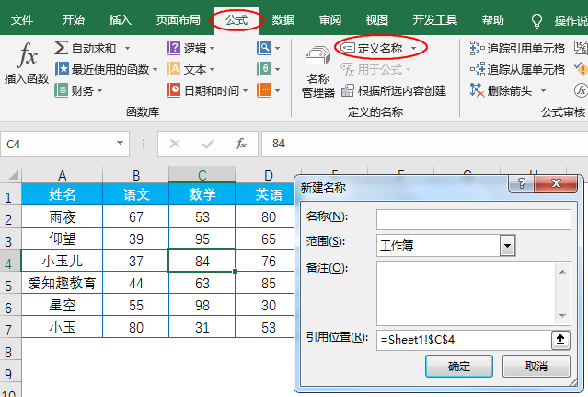
Task: Switch to the Home (开始) tab
Action: click(73, 20)
